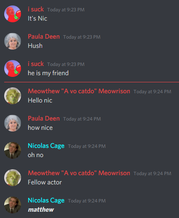Click Meowthew Meowrison username above "Fellow actor"
The image size is (179, 218).
[x=79, y=173]
